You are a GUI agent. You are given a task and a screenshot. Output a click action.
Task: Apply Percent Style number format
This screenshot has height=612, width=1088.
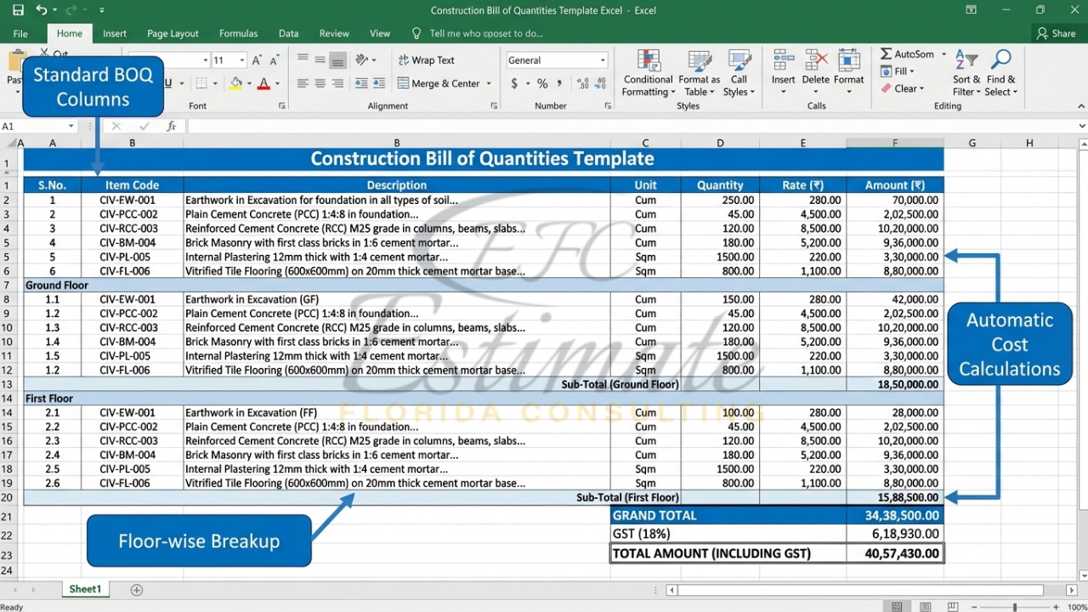point(541,83)
